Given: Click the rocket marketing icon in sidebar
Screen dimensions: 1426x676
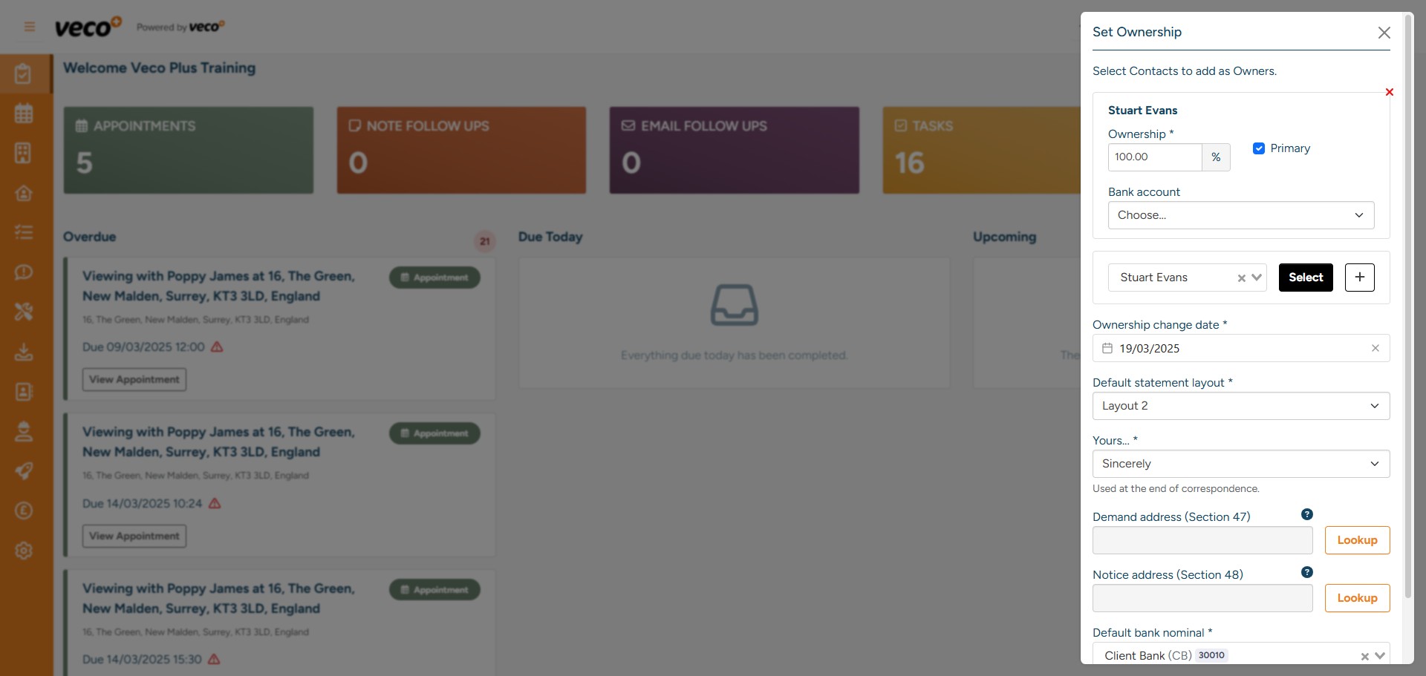Looking at the screenshot, I should point(25,471).
